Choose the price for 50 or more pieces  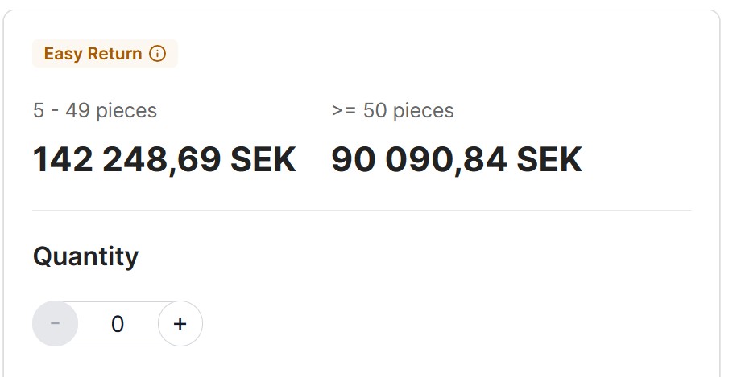tap(456, 160)
